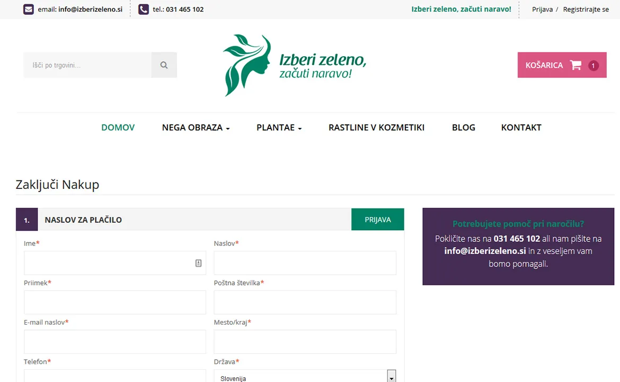Focus the Priimek input field
620x382 pixels.
coord(114,302)
